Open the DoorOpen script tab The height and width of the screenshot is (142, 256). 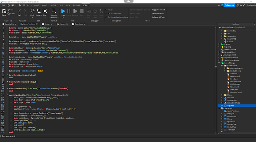(x=79, y=24)
